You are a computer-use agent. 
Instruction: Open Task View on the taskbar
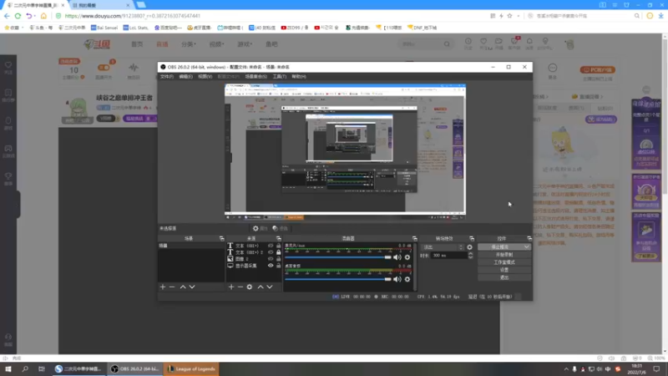(x=41, y=368)
